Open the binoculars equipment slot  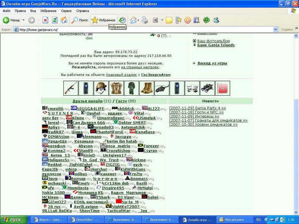[207, 88]
